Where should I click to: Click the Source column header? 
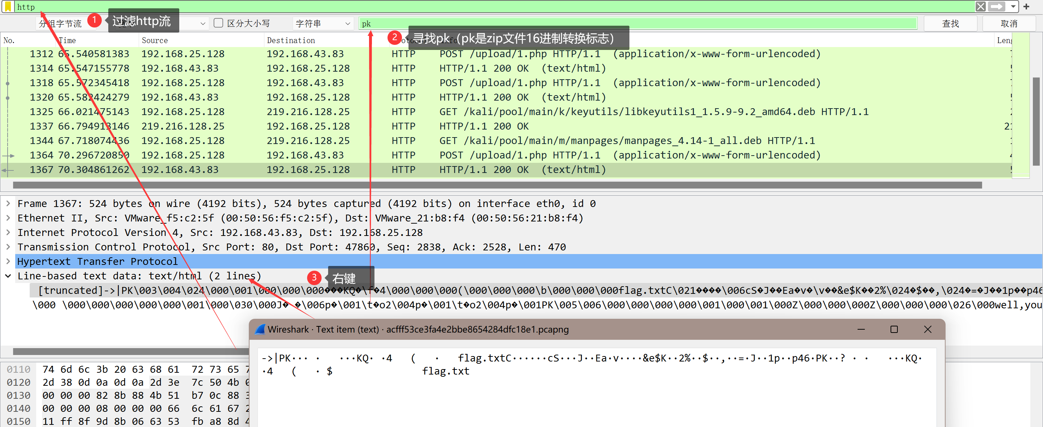(x=155, y=40)
